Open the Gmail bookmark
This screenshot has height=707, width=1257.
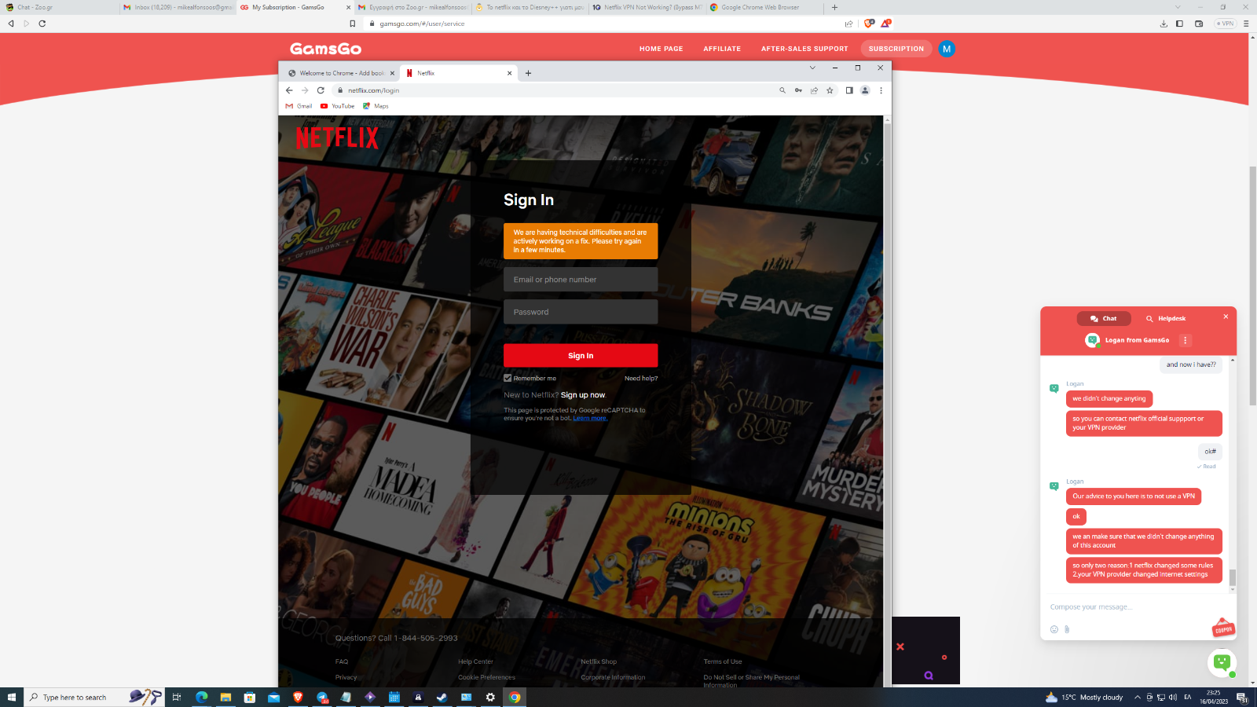299,106
